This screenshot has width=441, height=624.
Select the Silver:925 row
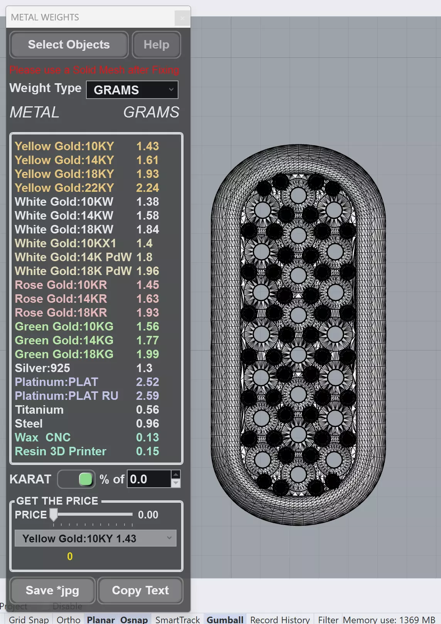[87, 368]
